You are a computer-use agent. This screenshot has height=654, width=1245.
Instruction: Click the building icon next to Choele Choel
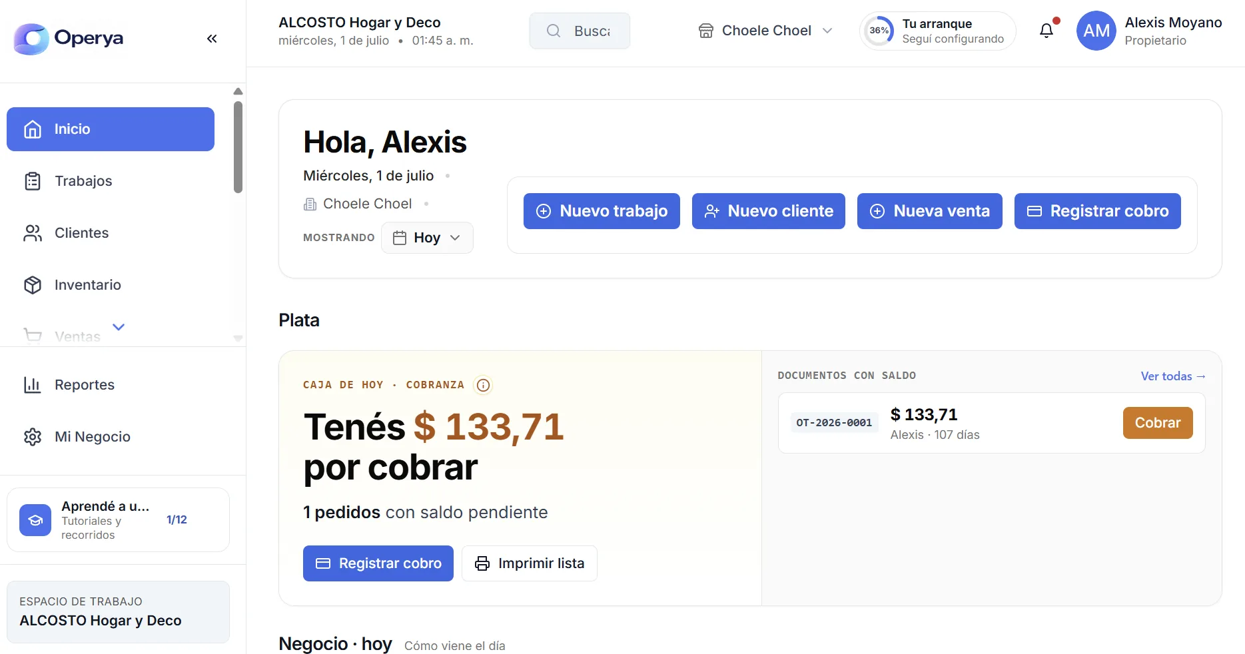[x=310, y=204]
